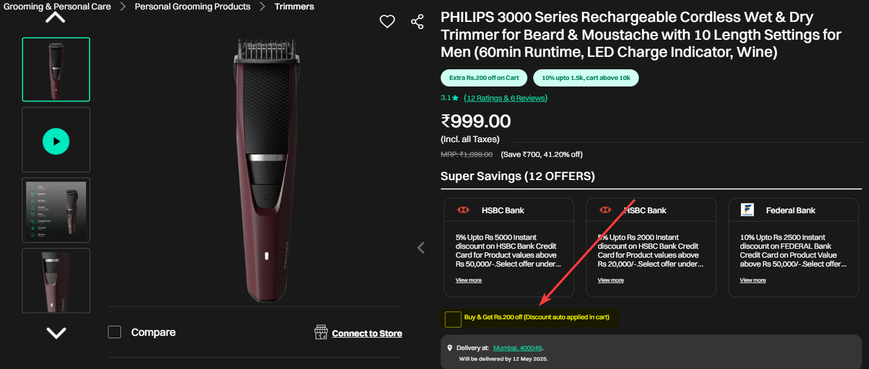
Task: Click the Extra Rs.200 off on Cart badge
Action: (484, 78)
